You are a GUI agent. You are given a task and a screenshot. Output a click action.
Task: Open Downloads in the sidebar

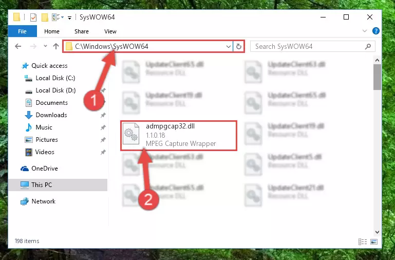point(51,115)
